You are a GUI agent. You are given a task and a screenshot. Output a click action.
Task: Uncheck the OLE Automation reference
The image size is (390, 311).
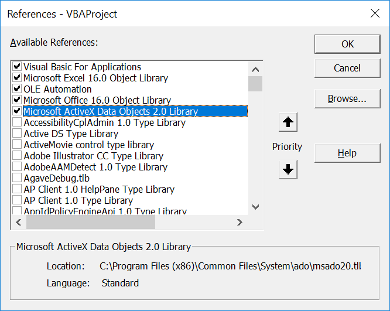tap(16, 89)
